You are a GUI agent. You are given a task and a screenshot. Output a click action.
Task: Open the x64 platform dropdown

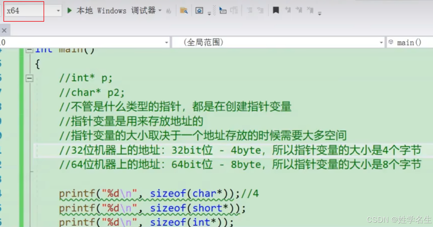pyautogui.click(x=33, y=11)
